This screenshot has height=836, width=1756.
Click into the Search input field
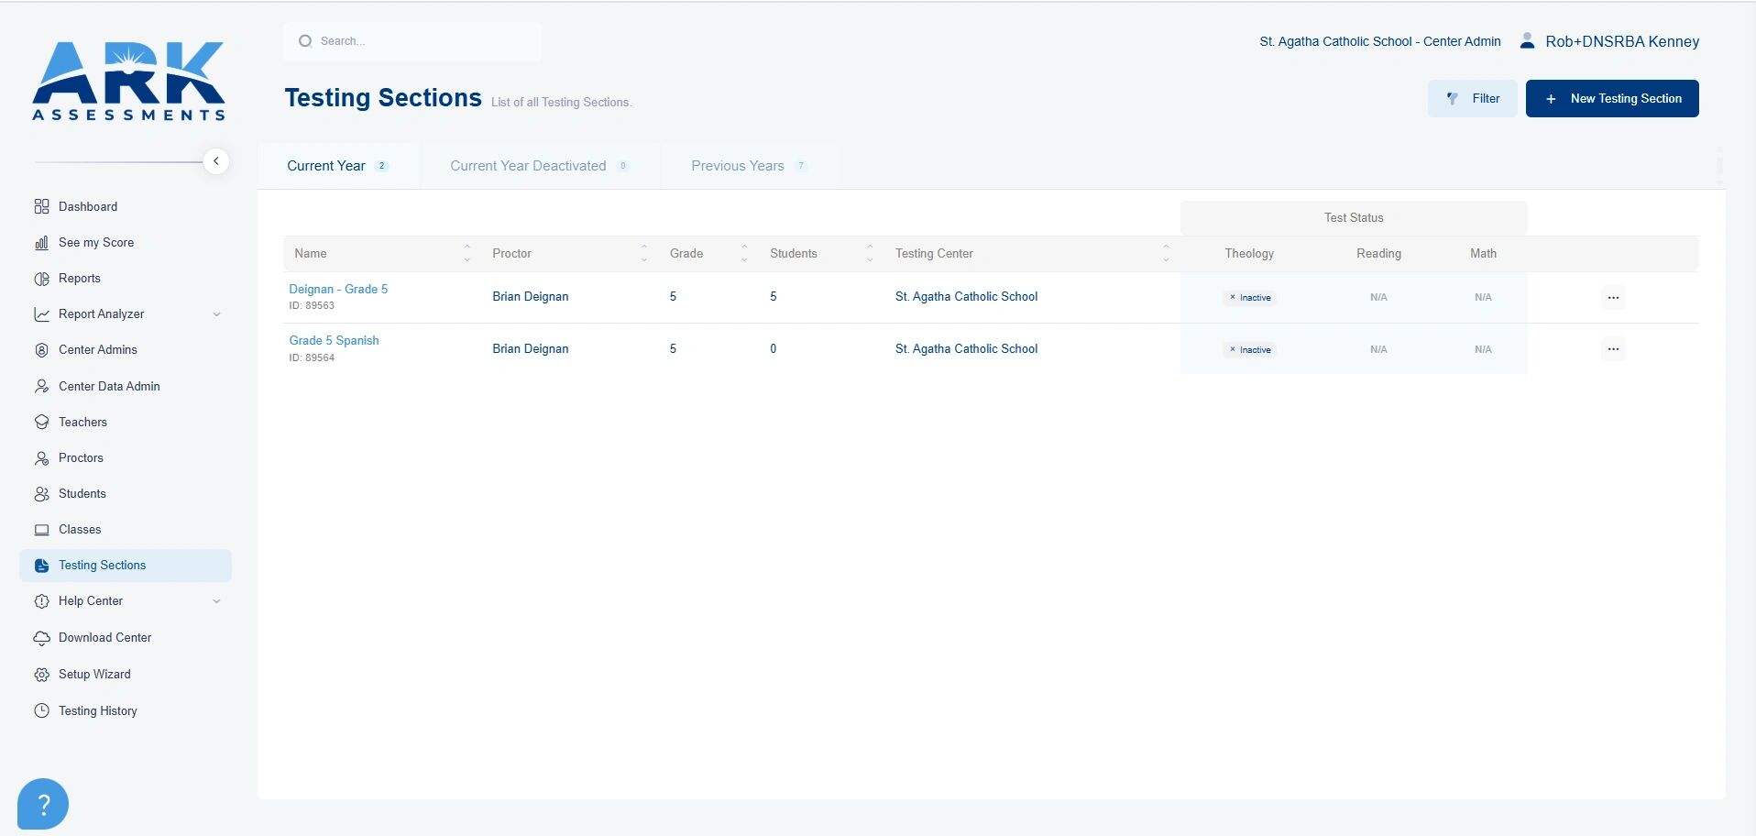click(x=412, y=41)
